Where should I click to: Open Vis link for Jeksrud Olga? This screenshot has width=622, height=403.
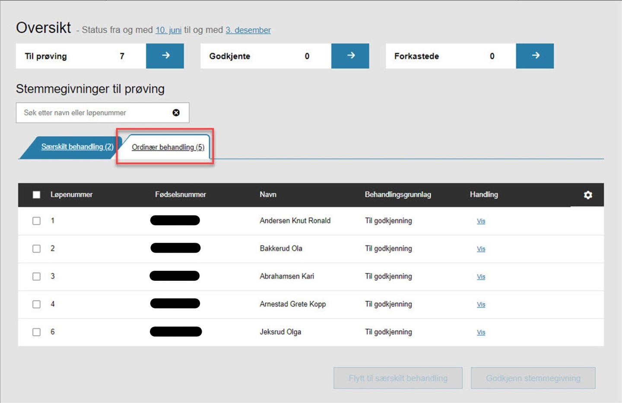(x=481, y=332)
